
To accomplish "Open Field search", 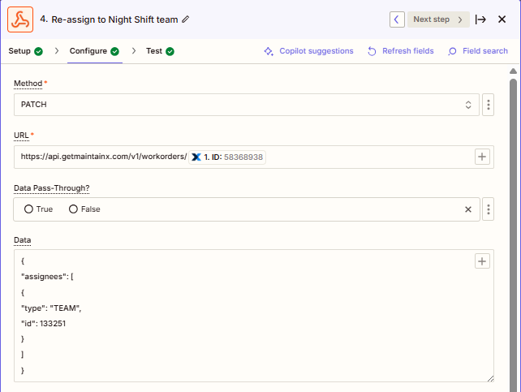I will (x=477, y=51).
